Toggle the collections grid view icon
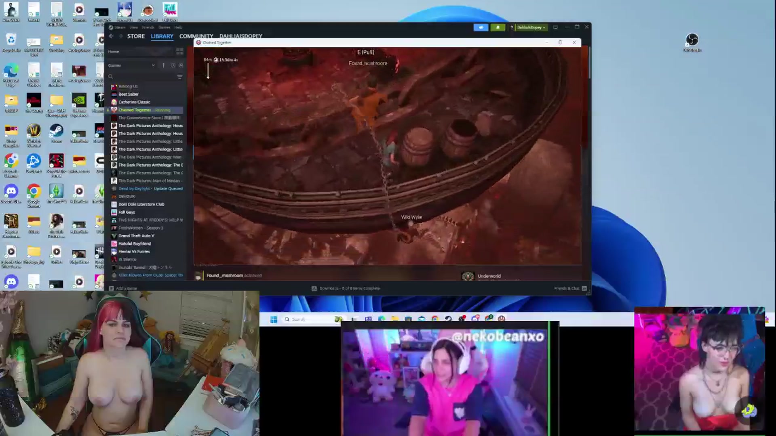This screenshot has width=776, height=436. tap(180, 51)
